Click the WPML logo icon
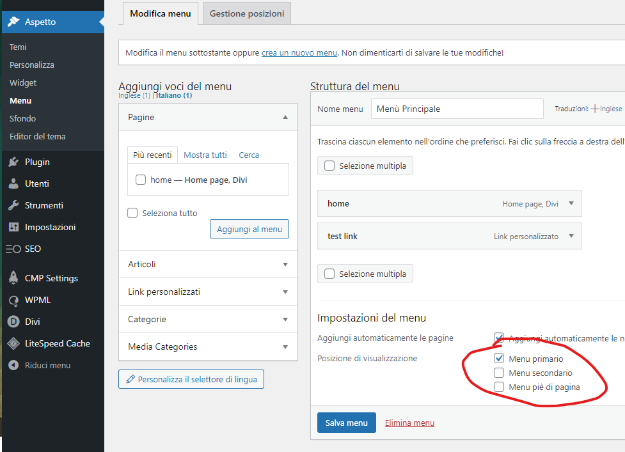Screen dimensions: 625x452 point(13,300)
